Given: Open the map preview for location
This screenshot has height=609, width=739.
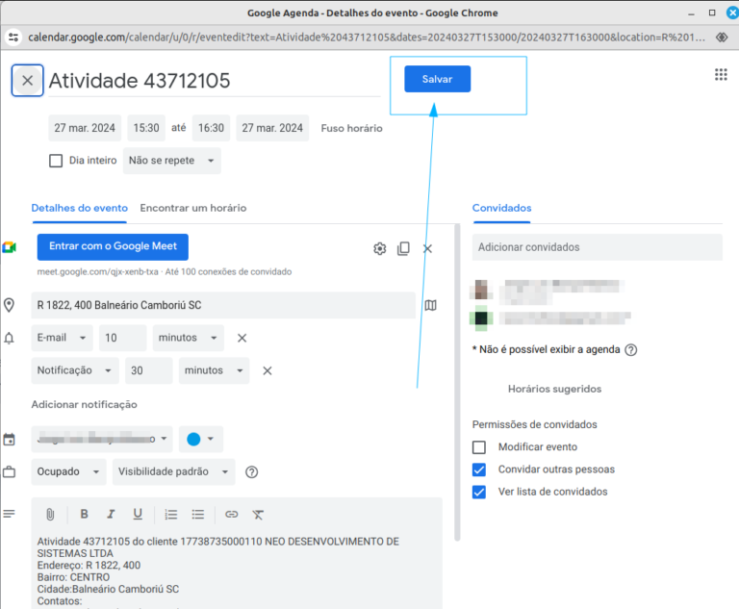Looking at the screenshot, I should pyautogui.click(x=430, y=305).
